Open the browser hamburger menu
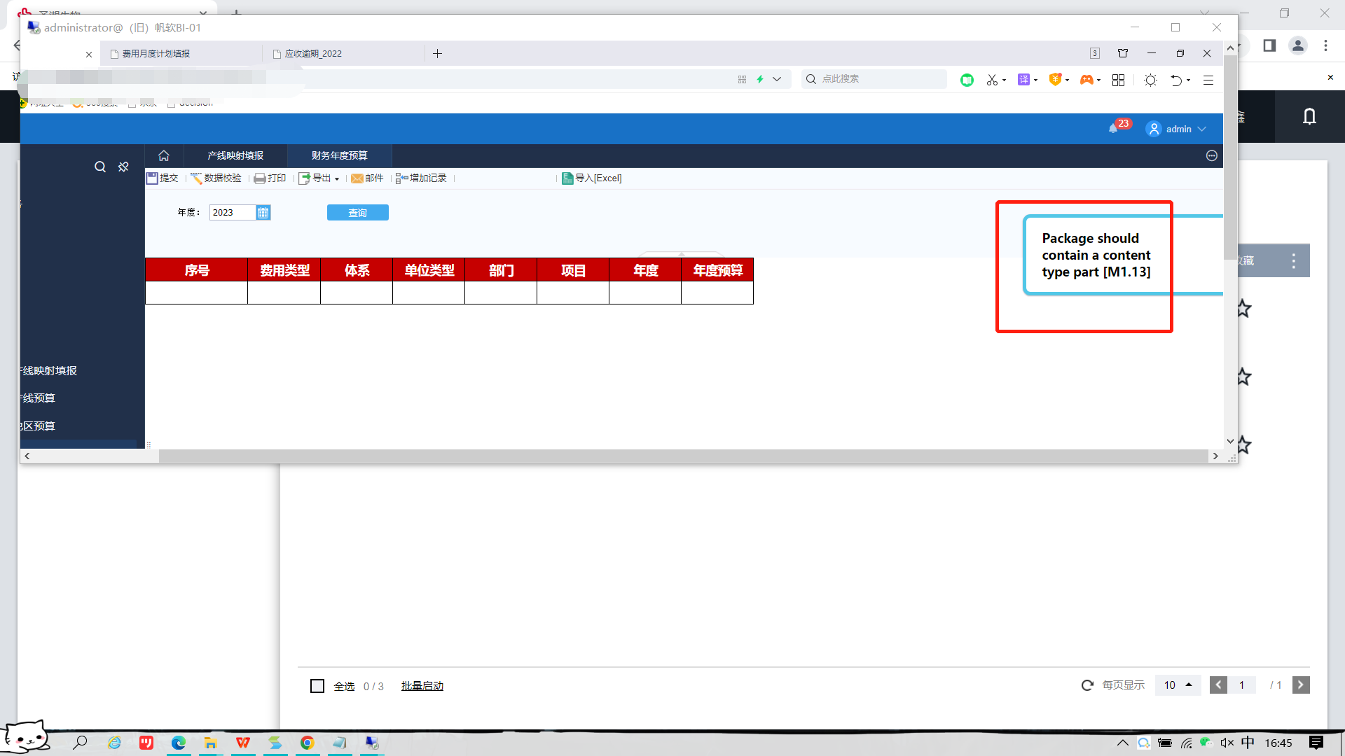This screenshot has height=756, width=1345. coord(1208,80)
